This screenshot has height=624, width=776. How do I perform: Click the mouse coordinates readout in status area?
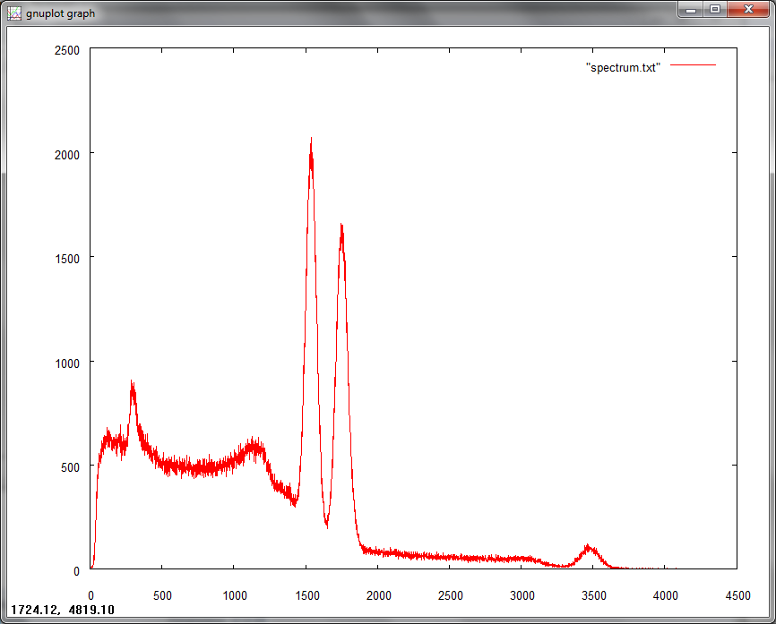tap(63, 610)
